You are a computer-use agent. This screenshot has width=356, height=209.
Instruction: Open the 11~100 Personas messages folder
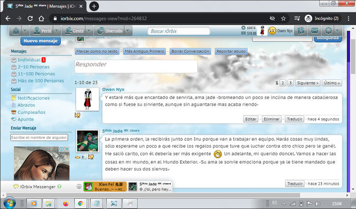tap(36, 74)
